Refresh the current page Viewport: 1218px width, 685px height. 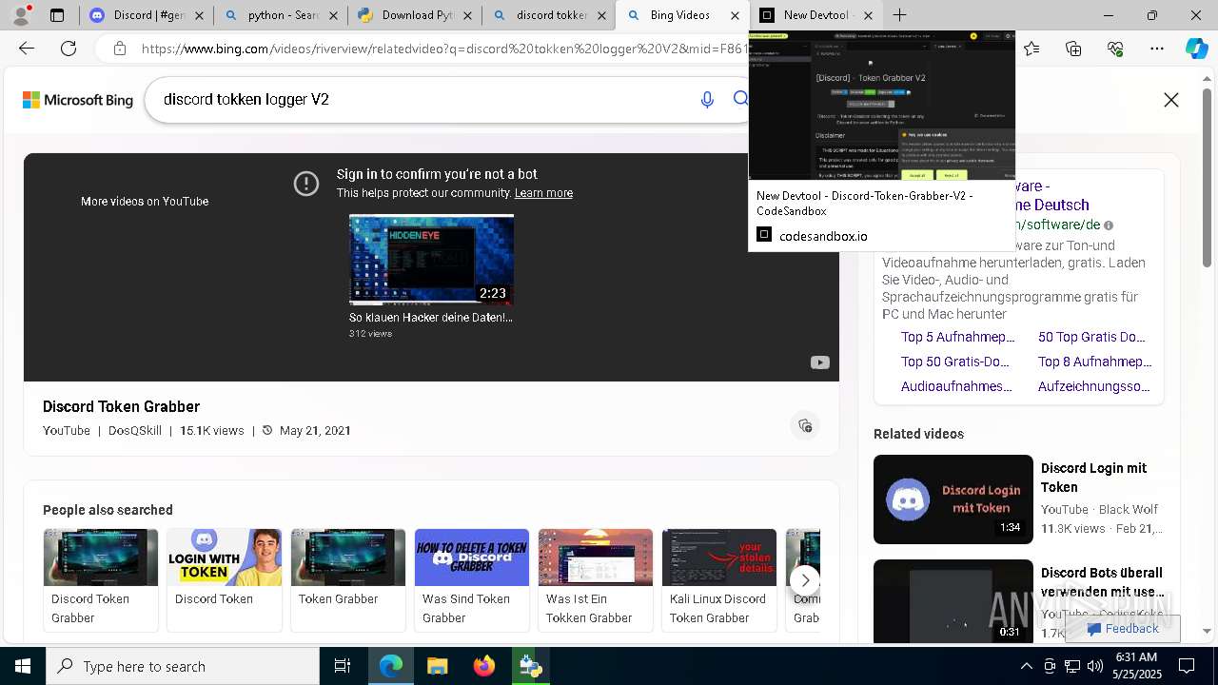pyautogui.click(x=69, y=49)
